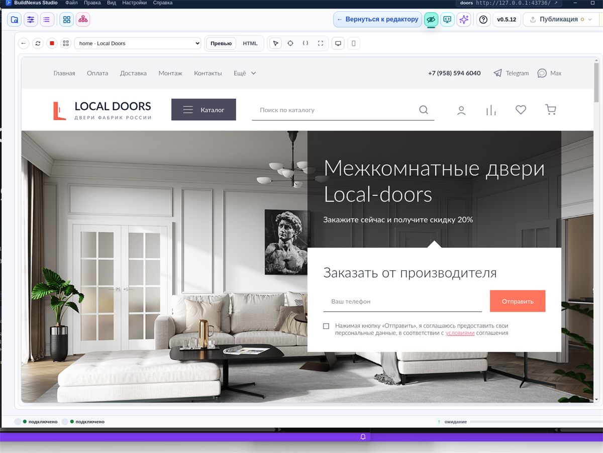Click Вернуться к редактору button

(377, 20)
